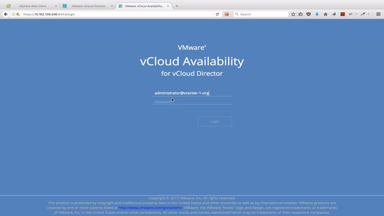The height and width of the screenshot is (216, 384).
Task: Click 'for vCloud Director' subtitle
Action: pyautogui.click(x=192, y=73)
